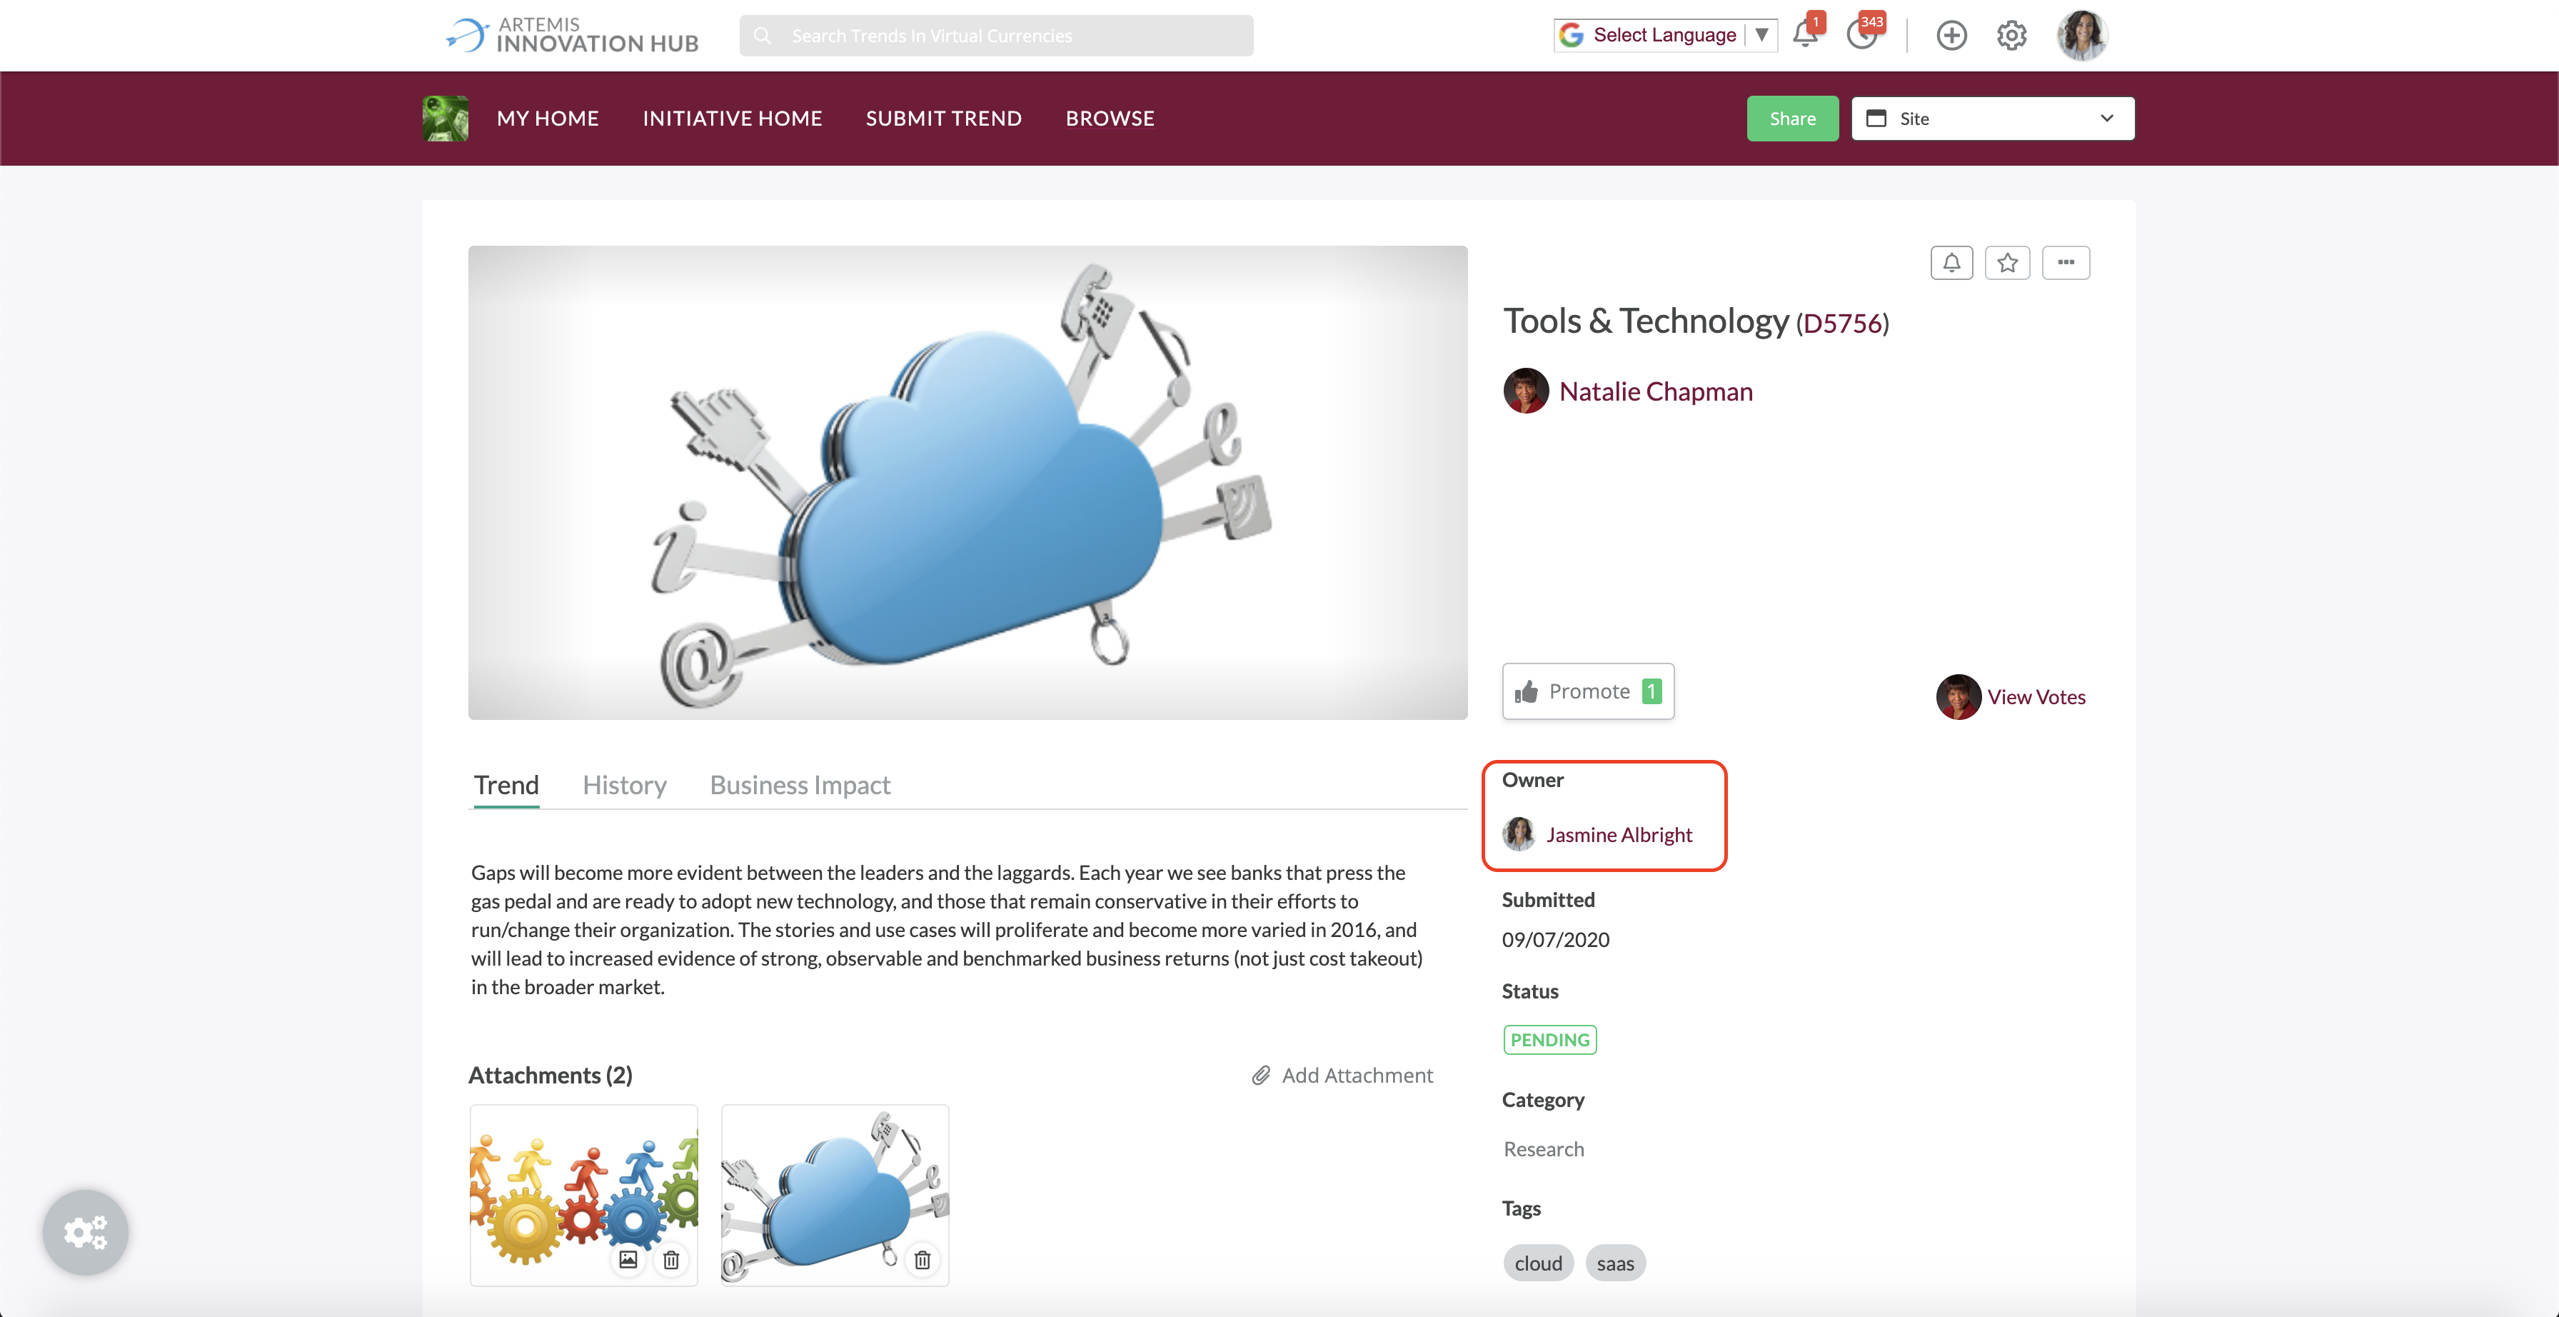Switch to the History tab
The width and height of the screenshot is (2559, 1317).
point(624,785)
